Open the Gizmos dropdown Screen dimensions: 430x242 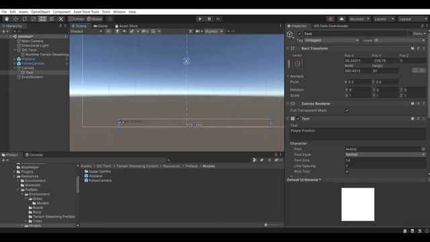(214, 32)
